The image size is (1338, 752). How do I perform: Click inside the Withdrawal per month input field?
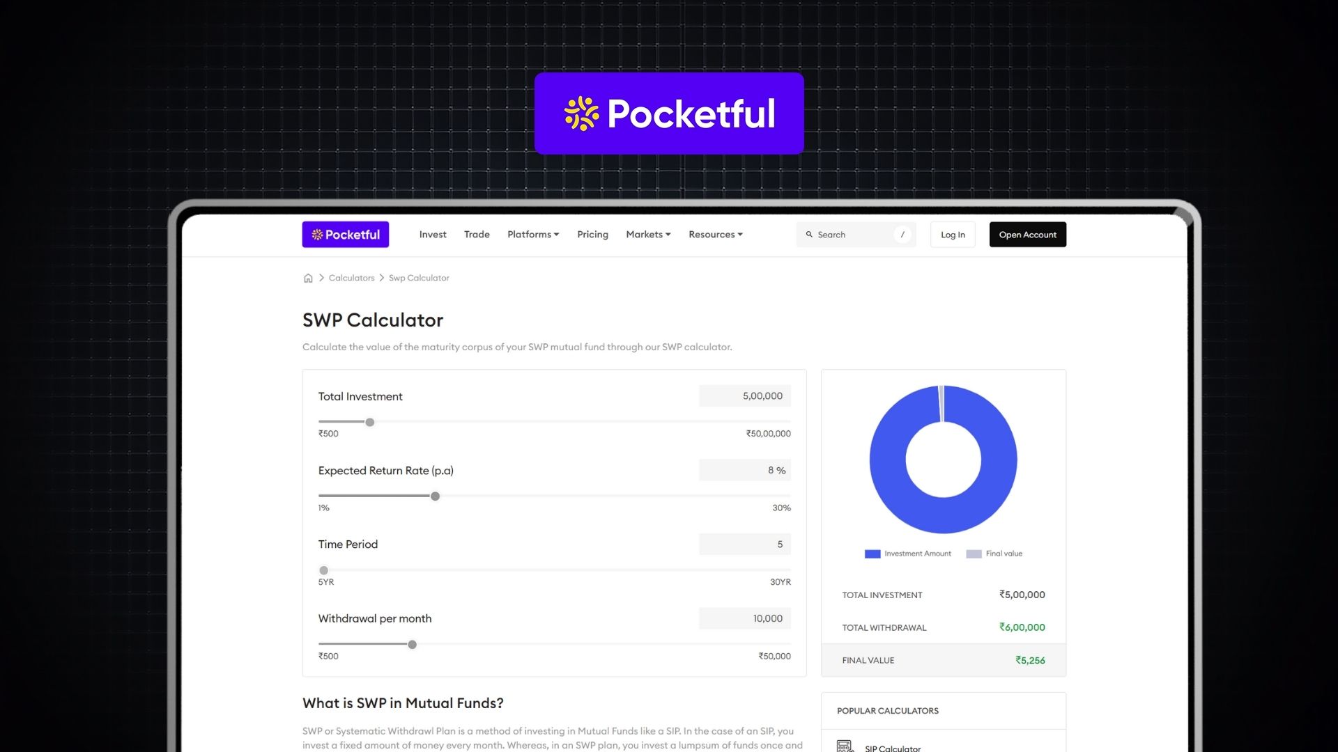coord(744,618)
